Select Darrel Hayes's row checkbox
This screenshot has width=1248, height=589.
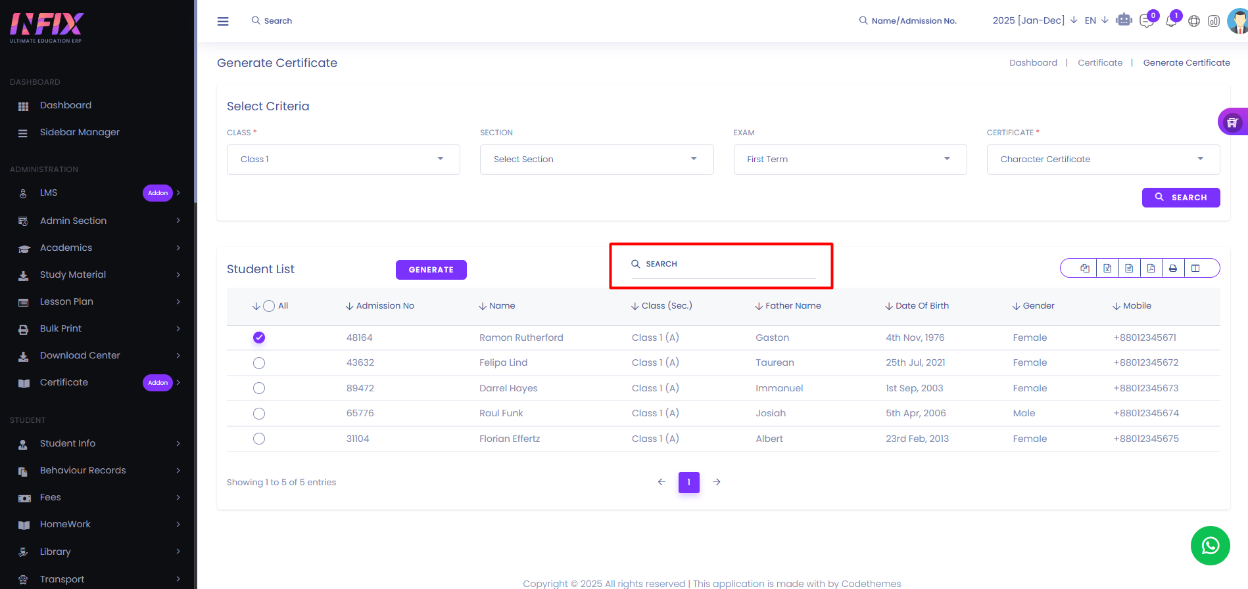(x=259, y=388)
